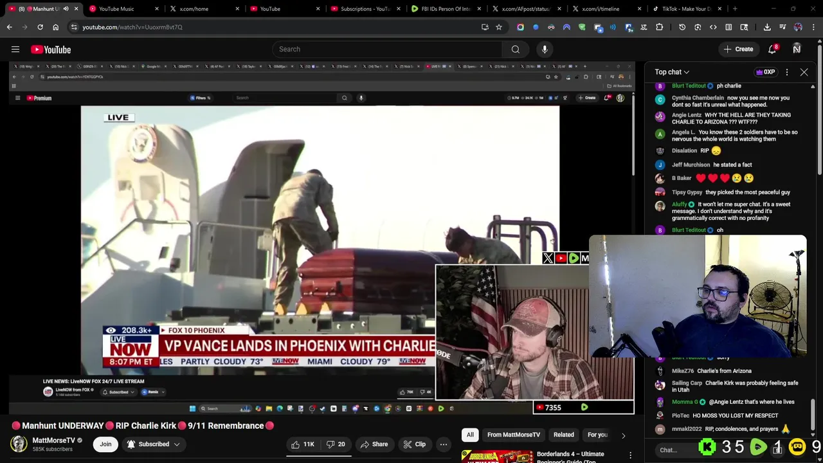Open the cast or install icon in address bar
Viewport: 823px width, 463px height.
[x=485, y=27]
